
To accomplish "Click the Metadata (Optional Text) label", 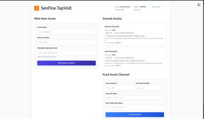I will pos(47,48).
